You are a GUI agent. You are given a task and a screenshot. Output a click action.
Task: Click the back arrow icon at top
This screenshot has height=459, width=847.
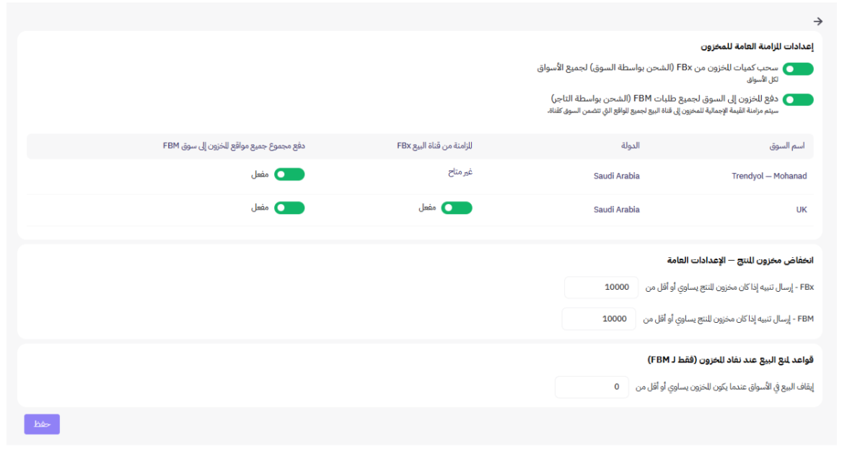point(817,22)
